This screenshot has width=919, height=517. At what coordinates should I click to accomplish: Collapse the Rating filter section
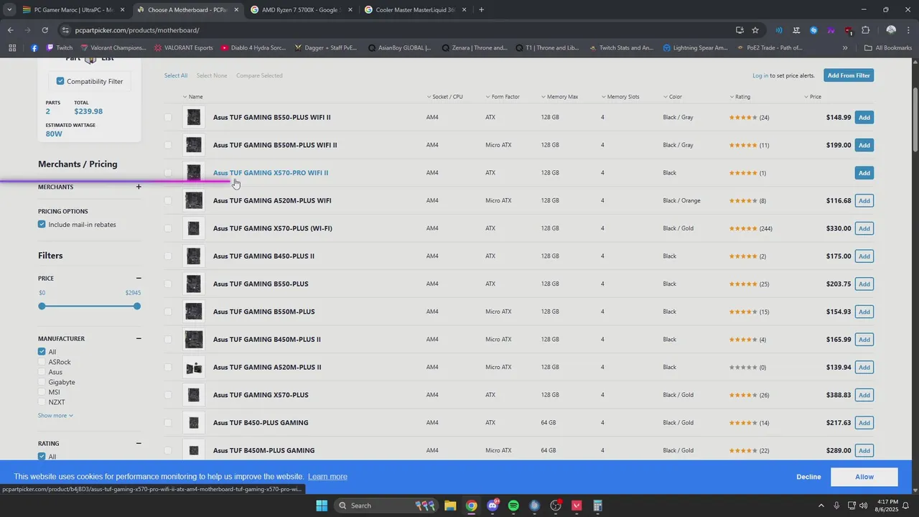coord(139,443)
